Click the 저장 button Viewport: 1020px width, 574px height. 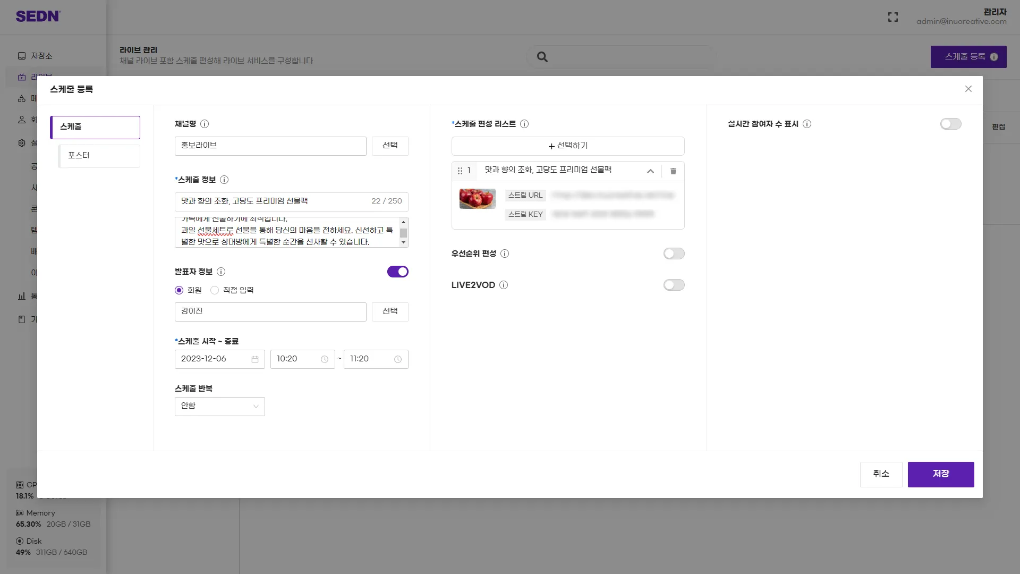pyautogui.click(x=940, y=474)
